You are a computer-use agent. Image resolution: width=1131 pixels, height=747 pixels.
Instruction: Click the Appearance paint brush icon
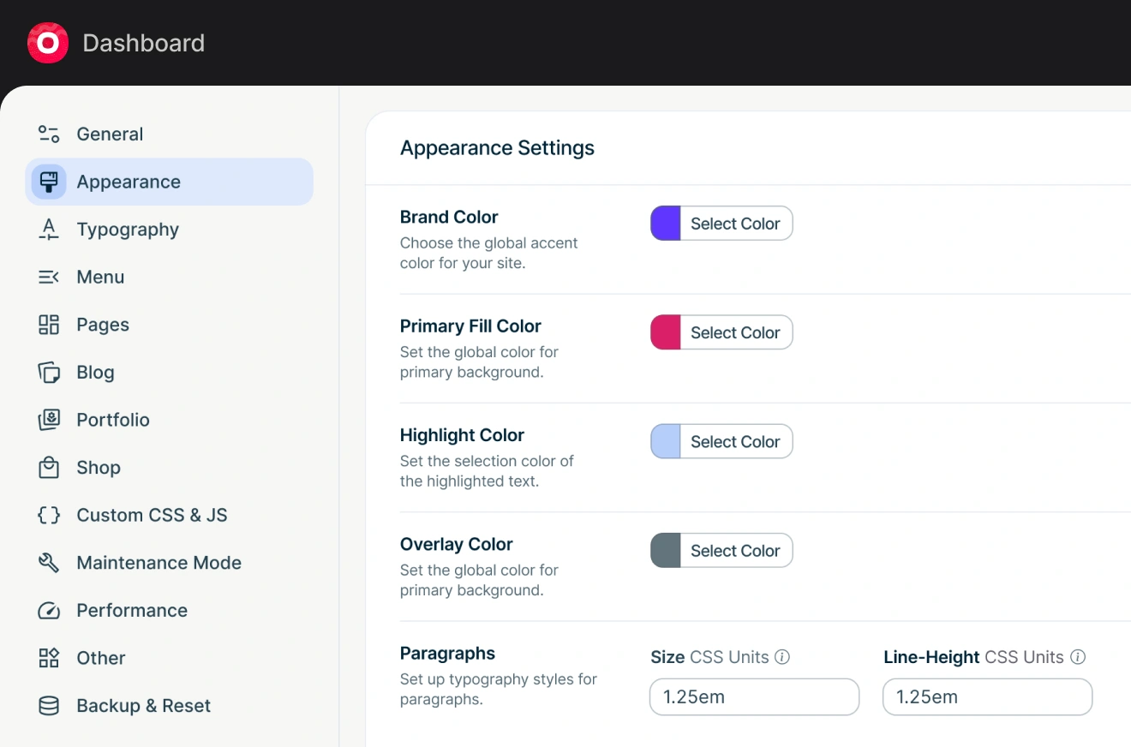(49, 182)
